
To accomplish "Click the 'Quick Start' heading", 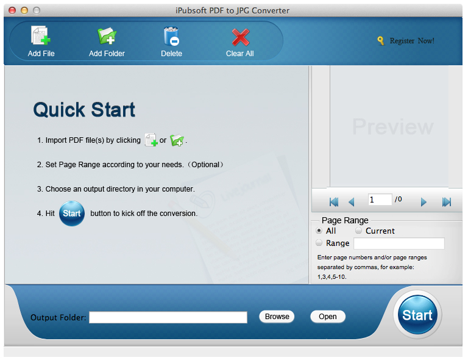I will coord(84,110).
